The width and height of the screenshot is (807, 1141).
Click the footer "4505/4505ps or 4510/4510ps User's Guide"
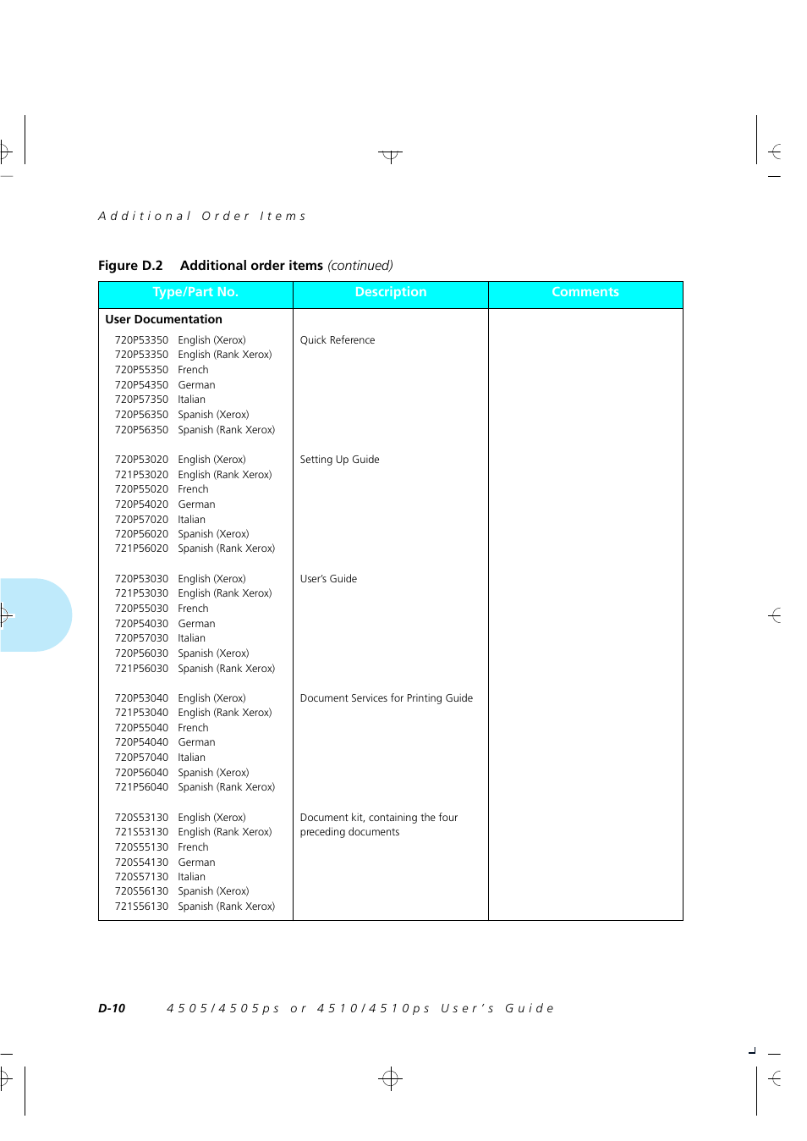[x=360, y=1008]
